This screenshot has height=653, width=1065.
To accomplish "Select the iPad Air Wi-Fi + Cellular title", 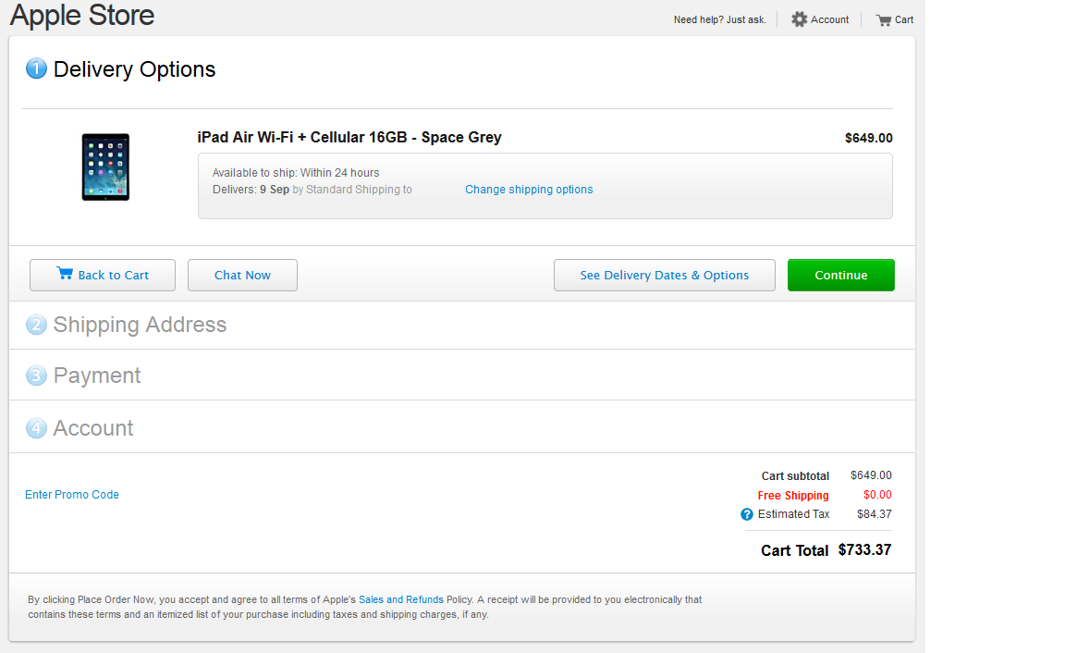I will tap(349, 137).
